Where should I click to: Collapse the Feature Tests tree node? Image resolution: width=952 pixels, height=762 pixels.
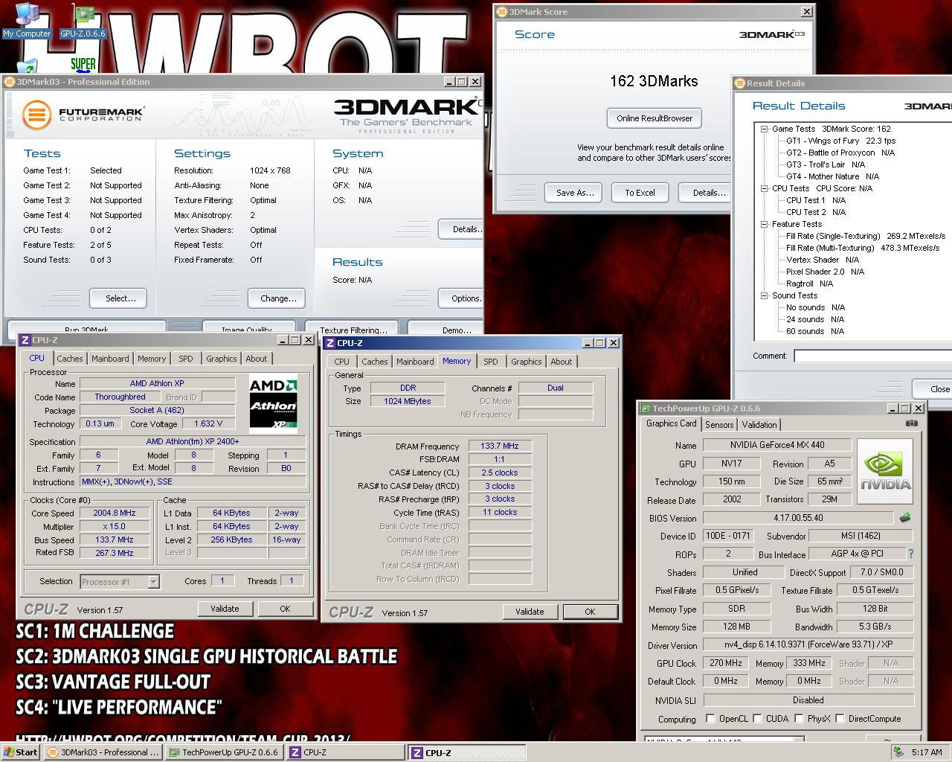pyautogui.click(x=764, y=224)
